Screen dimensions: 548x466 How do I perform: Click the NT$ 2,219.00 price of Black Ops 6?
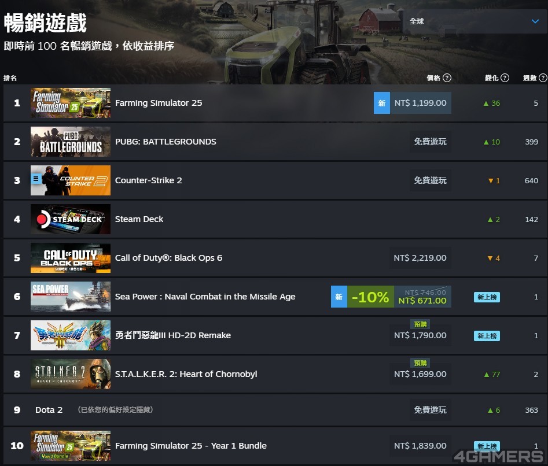pos(420,258)
